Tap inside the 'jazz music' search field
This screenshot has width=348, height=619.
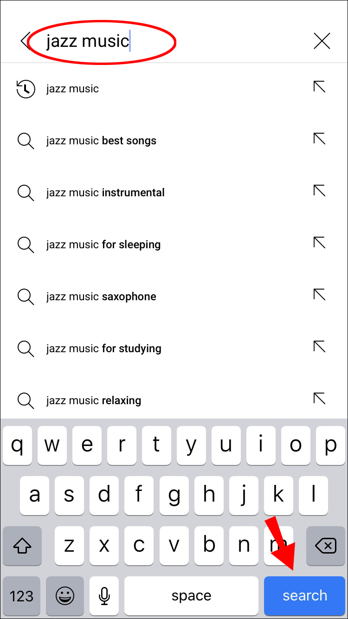click(172, 41)
